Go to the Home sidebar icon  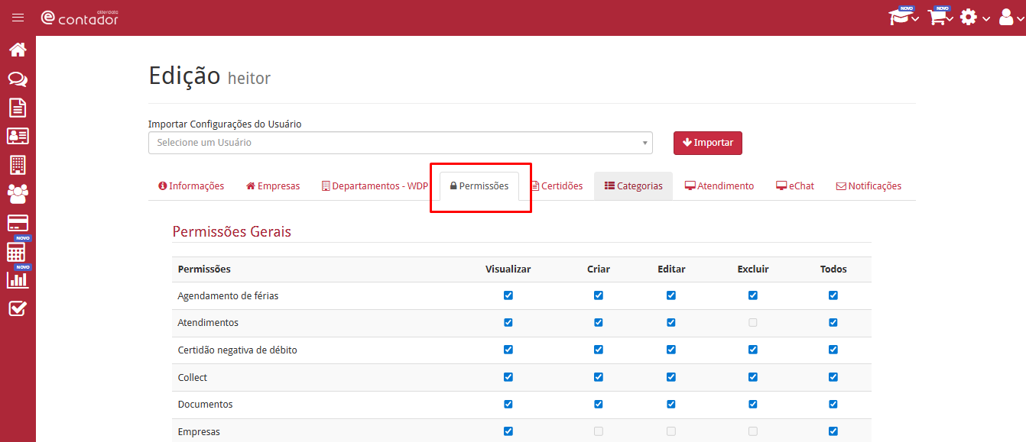click(18, 50)
